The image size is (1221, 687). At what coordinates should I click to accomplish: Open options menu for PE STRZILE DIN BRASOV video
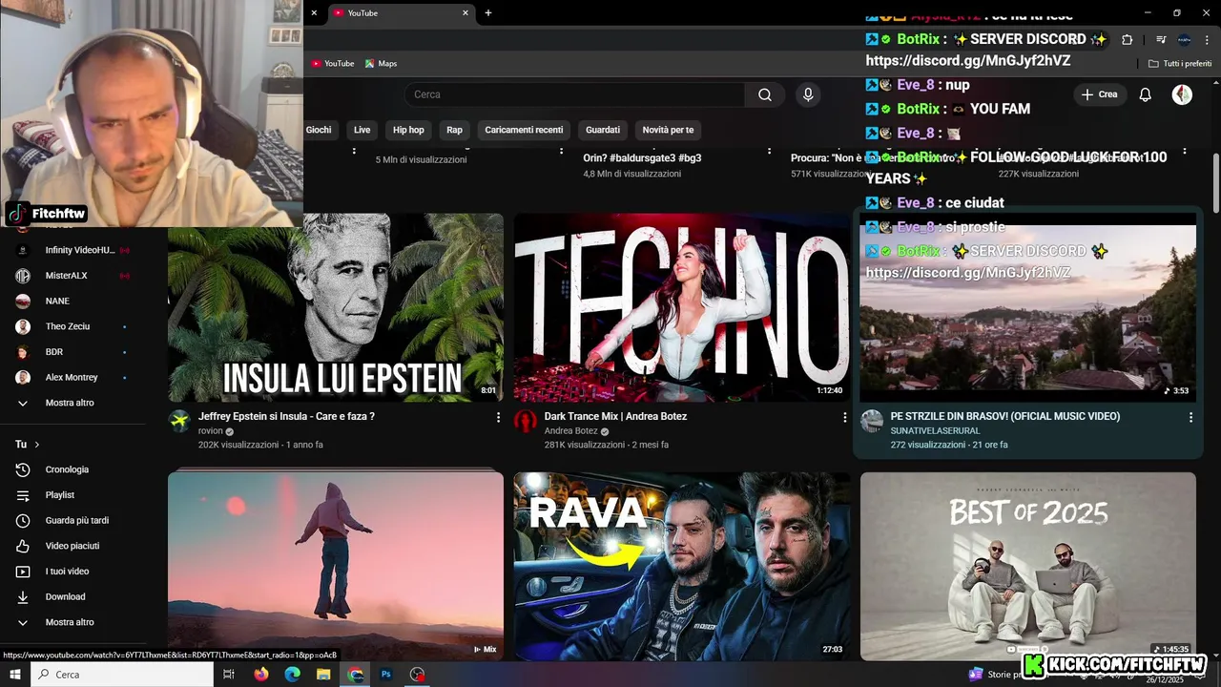(1190, 417)
